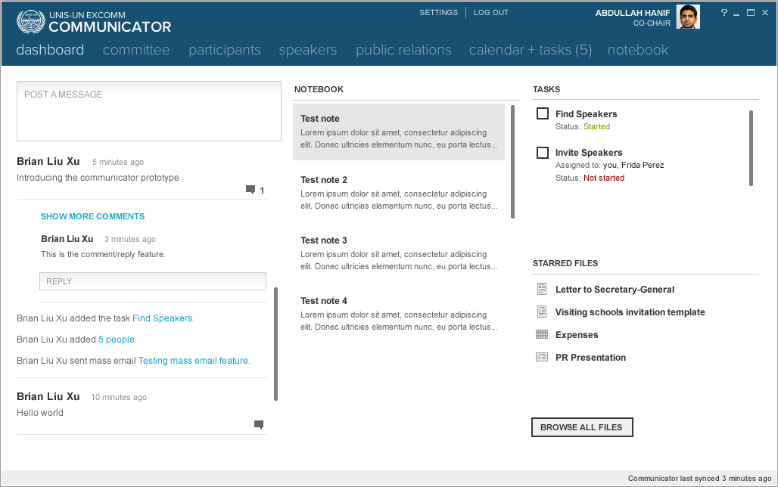
Task: Expand thread with Show More Comments
Action: click(x=93, y=216)
